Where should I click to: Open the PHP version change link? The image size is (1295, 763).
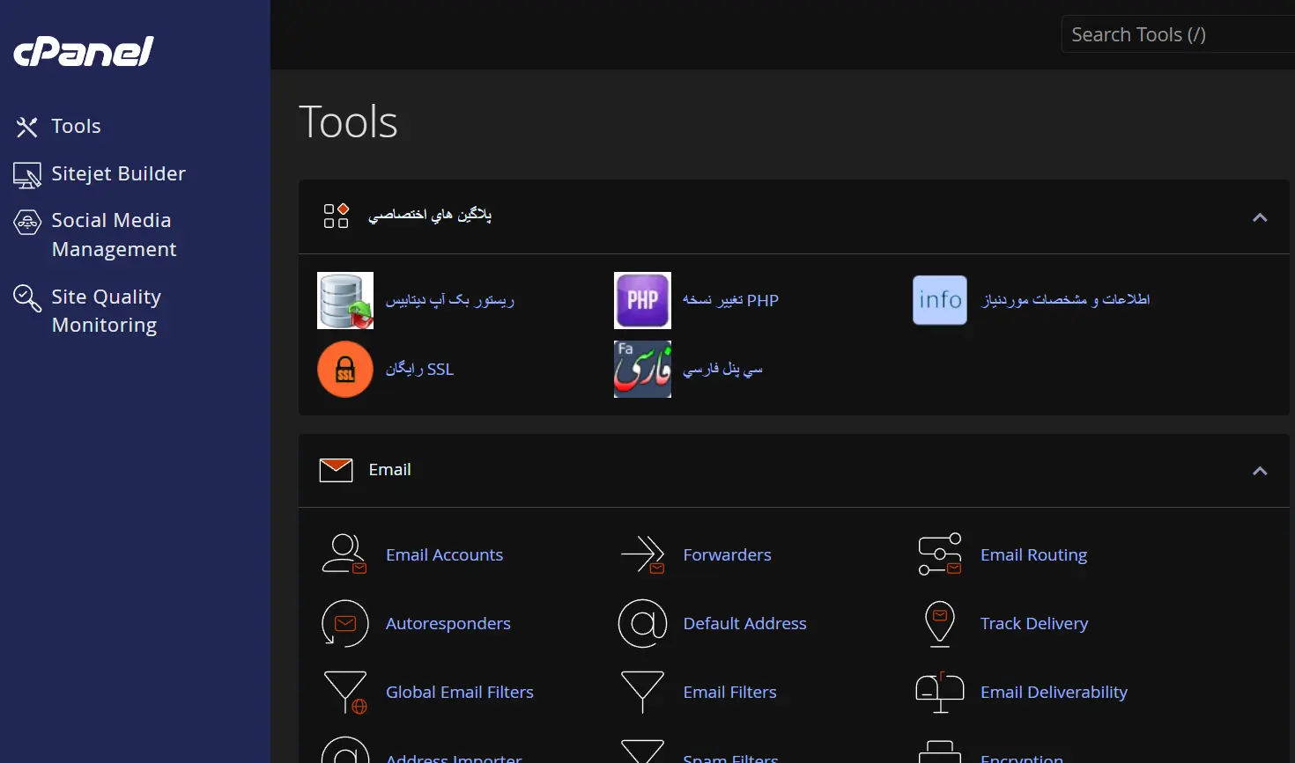[x=730, y=300]
